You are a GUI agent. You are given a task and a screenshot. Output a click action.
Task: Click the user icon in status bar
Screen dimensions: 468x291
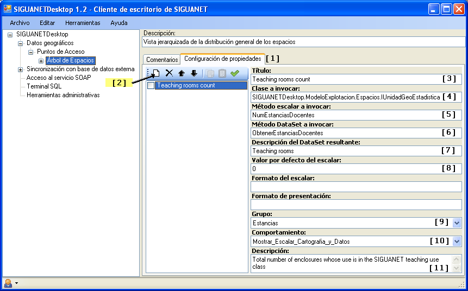click(8, 283)
